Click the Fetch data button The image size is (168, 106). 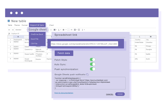click(64, 53)
